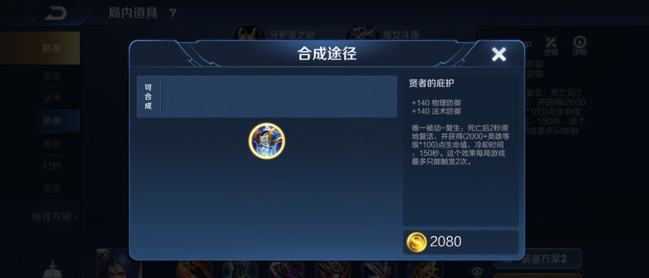Expand the 推荐方案 dropdown
The image size is (649, 278).
(x=55, y=216)
